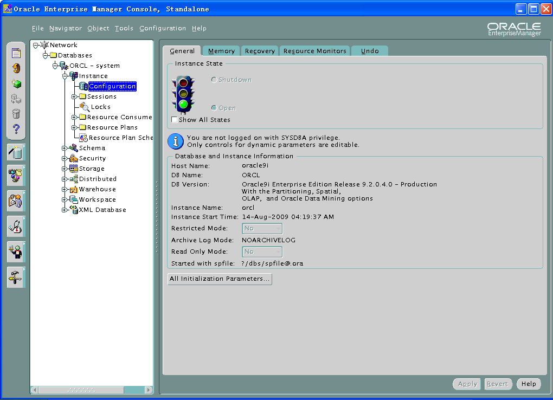The height and width of the screenshot is (400, 553).
Task: Click the All Initialization Parameters button
Action: pos(220,279)
